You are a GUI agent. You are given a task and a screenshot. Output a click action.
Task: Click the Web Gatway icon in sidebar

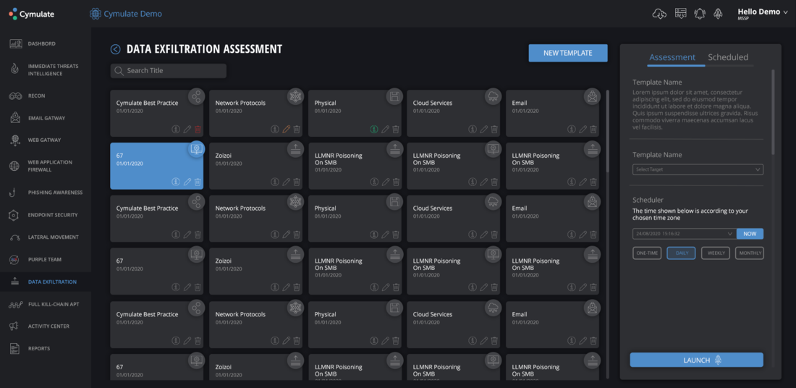point(15,140)
